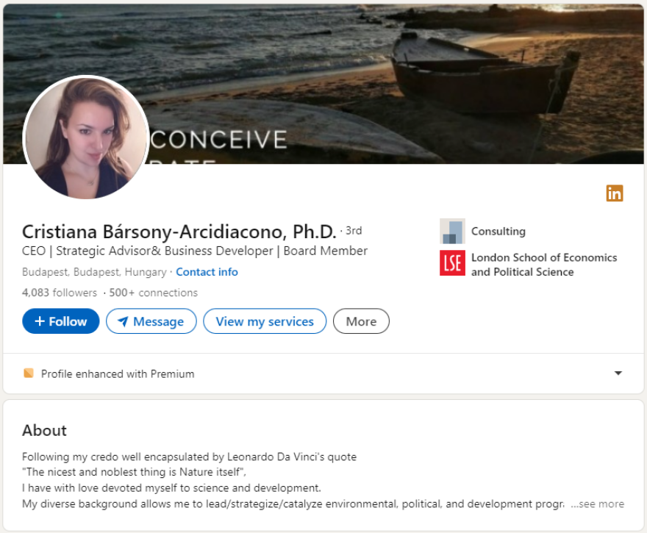Open the circular profile photo

[x=87, y=137]
